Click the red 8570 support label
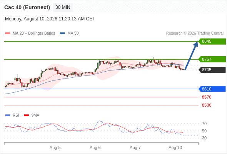The height and width of the screenshot is (154, 227). click(207, 97)
